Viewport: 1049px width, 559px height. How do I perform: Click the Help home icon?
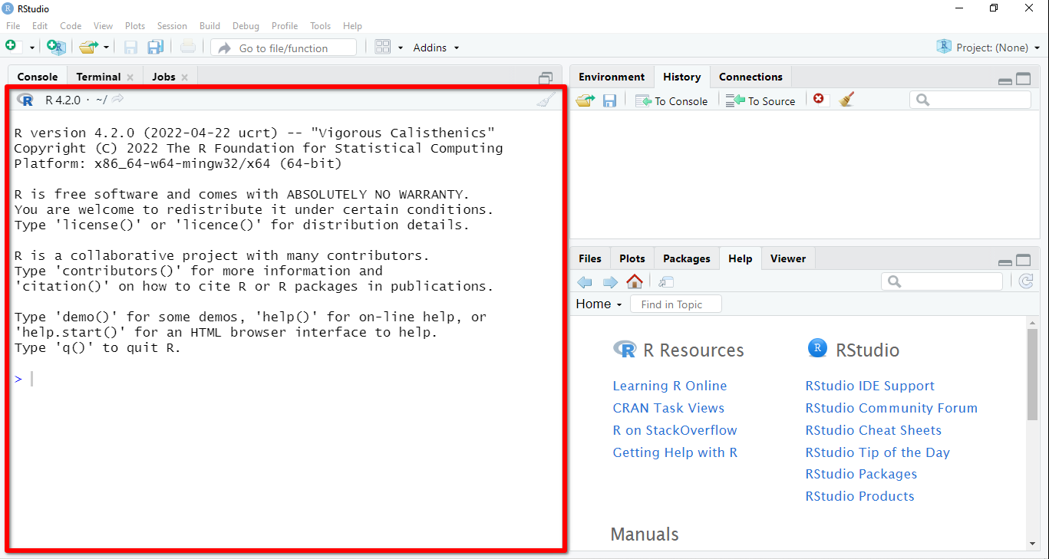pyautogui.click(x=635, y=281)
